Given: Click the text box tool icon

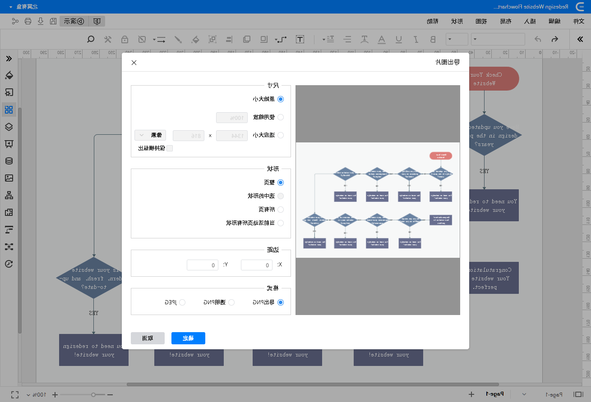Looking at the screenshot, I should click(300, 39).
